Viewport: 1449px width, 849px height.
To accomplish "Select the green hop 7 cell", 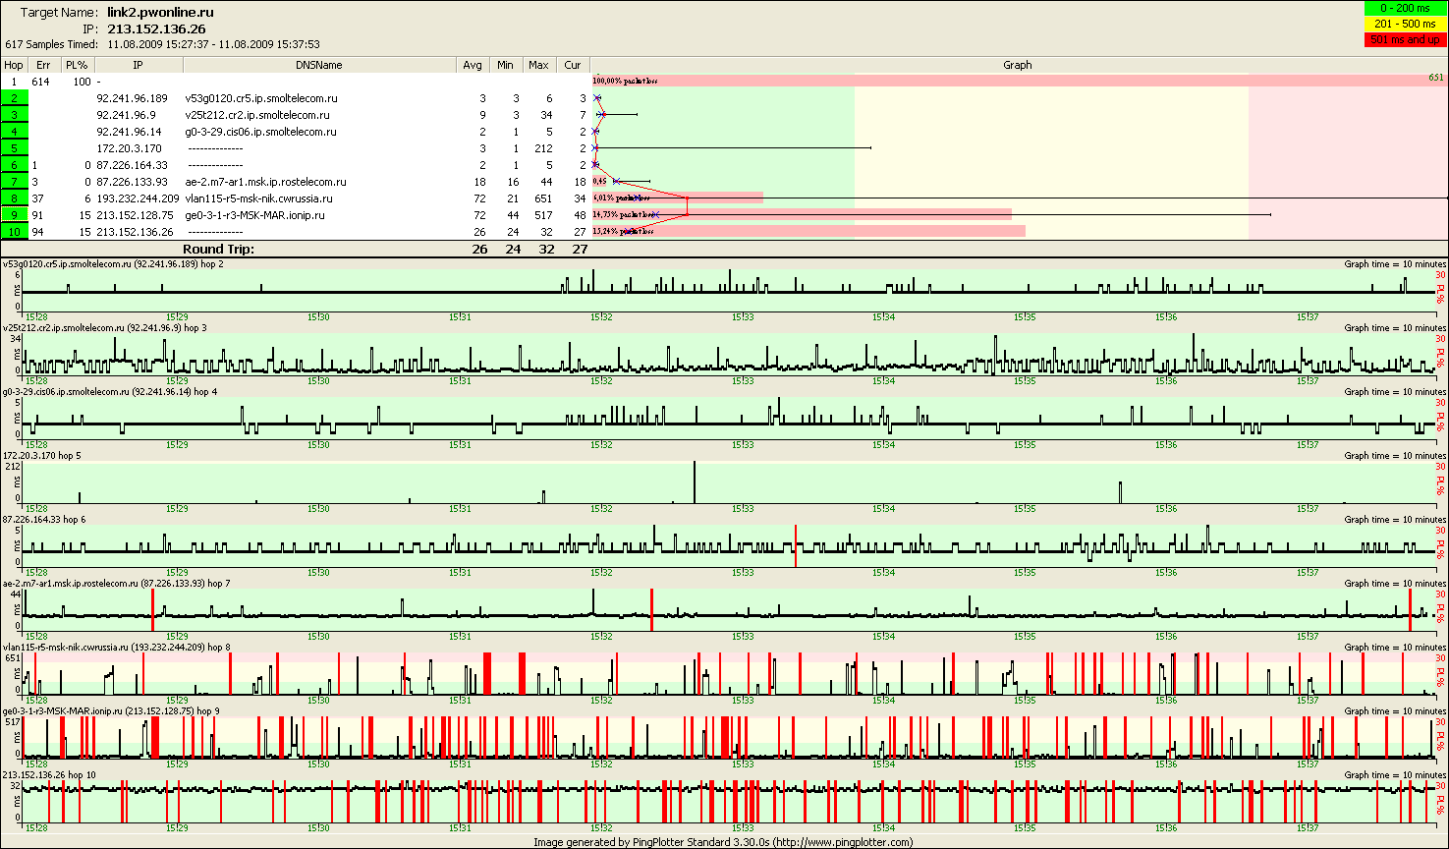I will click(14, 182).
